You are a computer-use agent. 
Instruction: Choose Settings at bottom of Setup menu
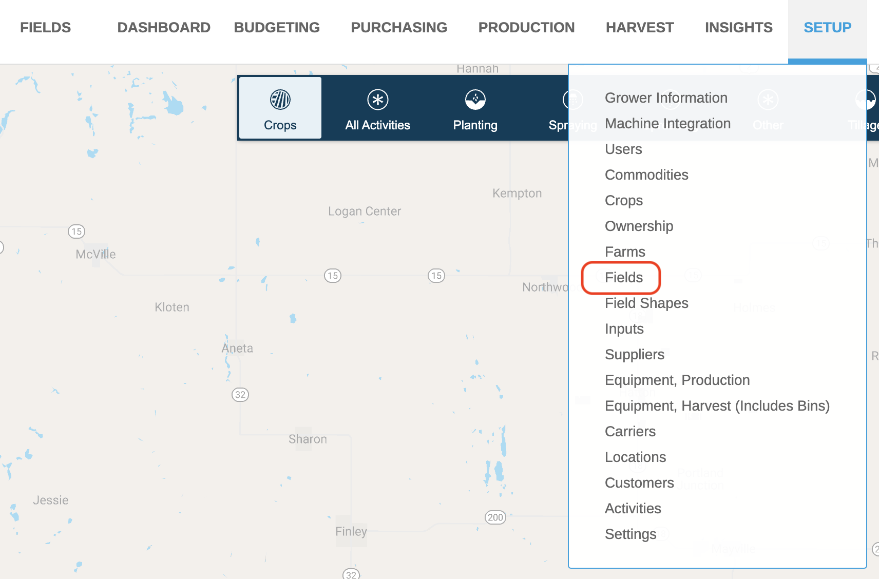pos(630,534)
